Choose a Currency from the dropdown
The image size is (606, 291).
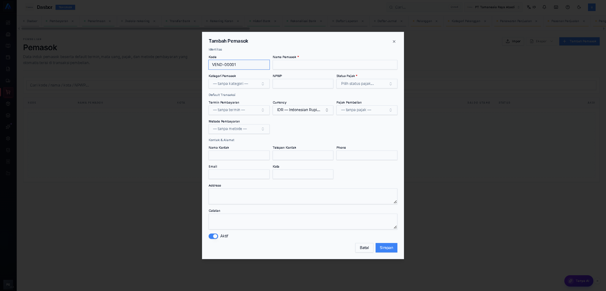303,110
